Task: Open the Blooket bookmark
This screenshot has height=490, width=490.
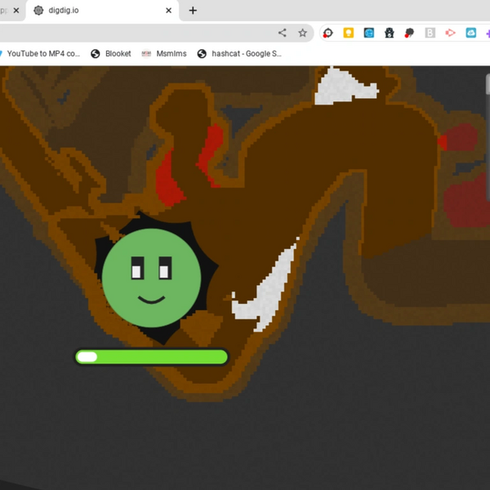Action: pyautogui.click(x=111, y=54)
